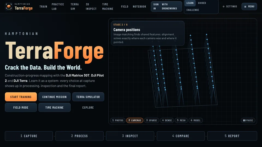
Task: Click the TerraForge header wordmark
Action: pyautogui.click(x=23, y=8)
